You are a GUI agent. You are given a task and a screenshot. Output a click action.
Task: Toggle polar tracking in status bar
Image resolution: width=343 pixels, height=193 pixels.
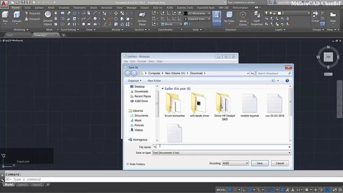tap(250, 190)
